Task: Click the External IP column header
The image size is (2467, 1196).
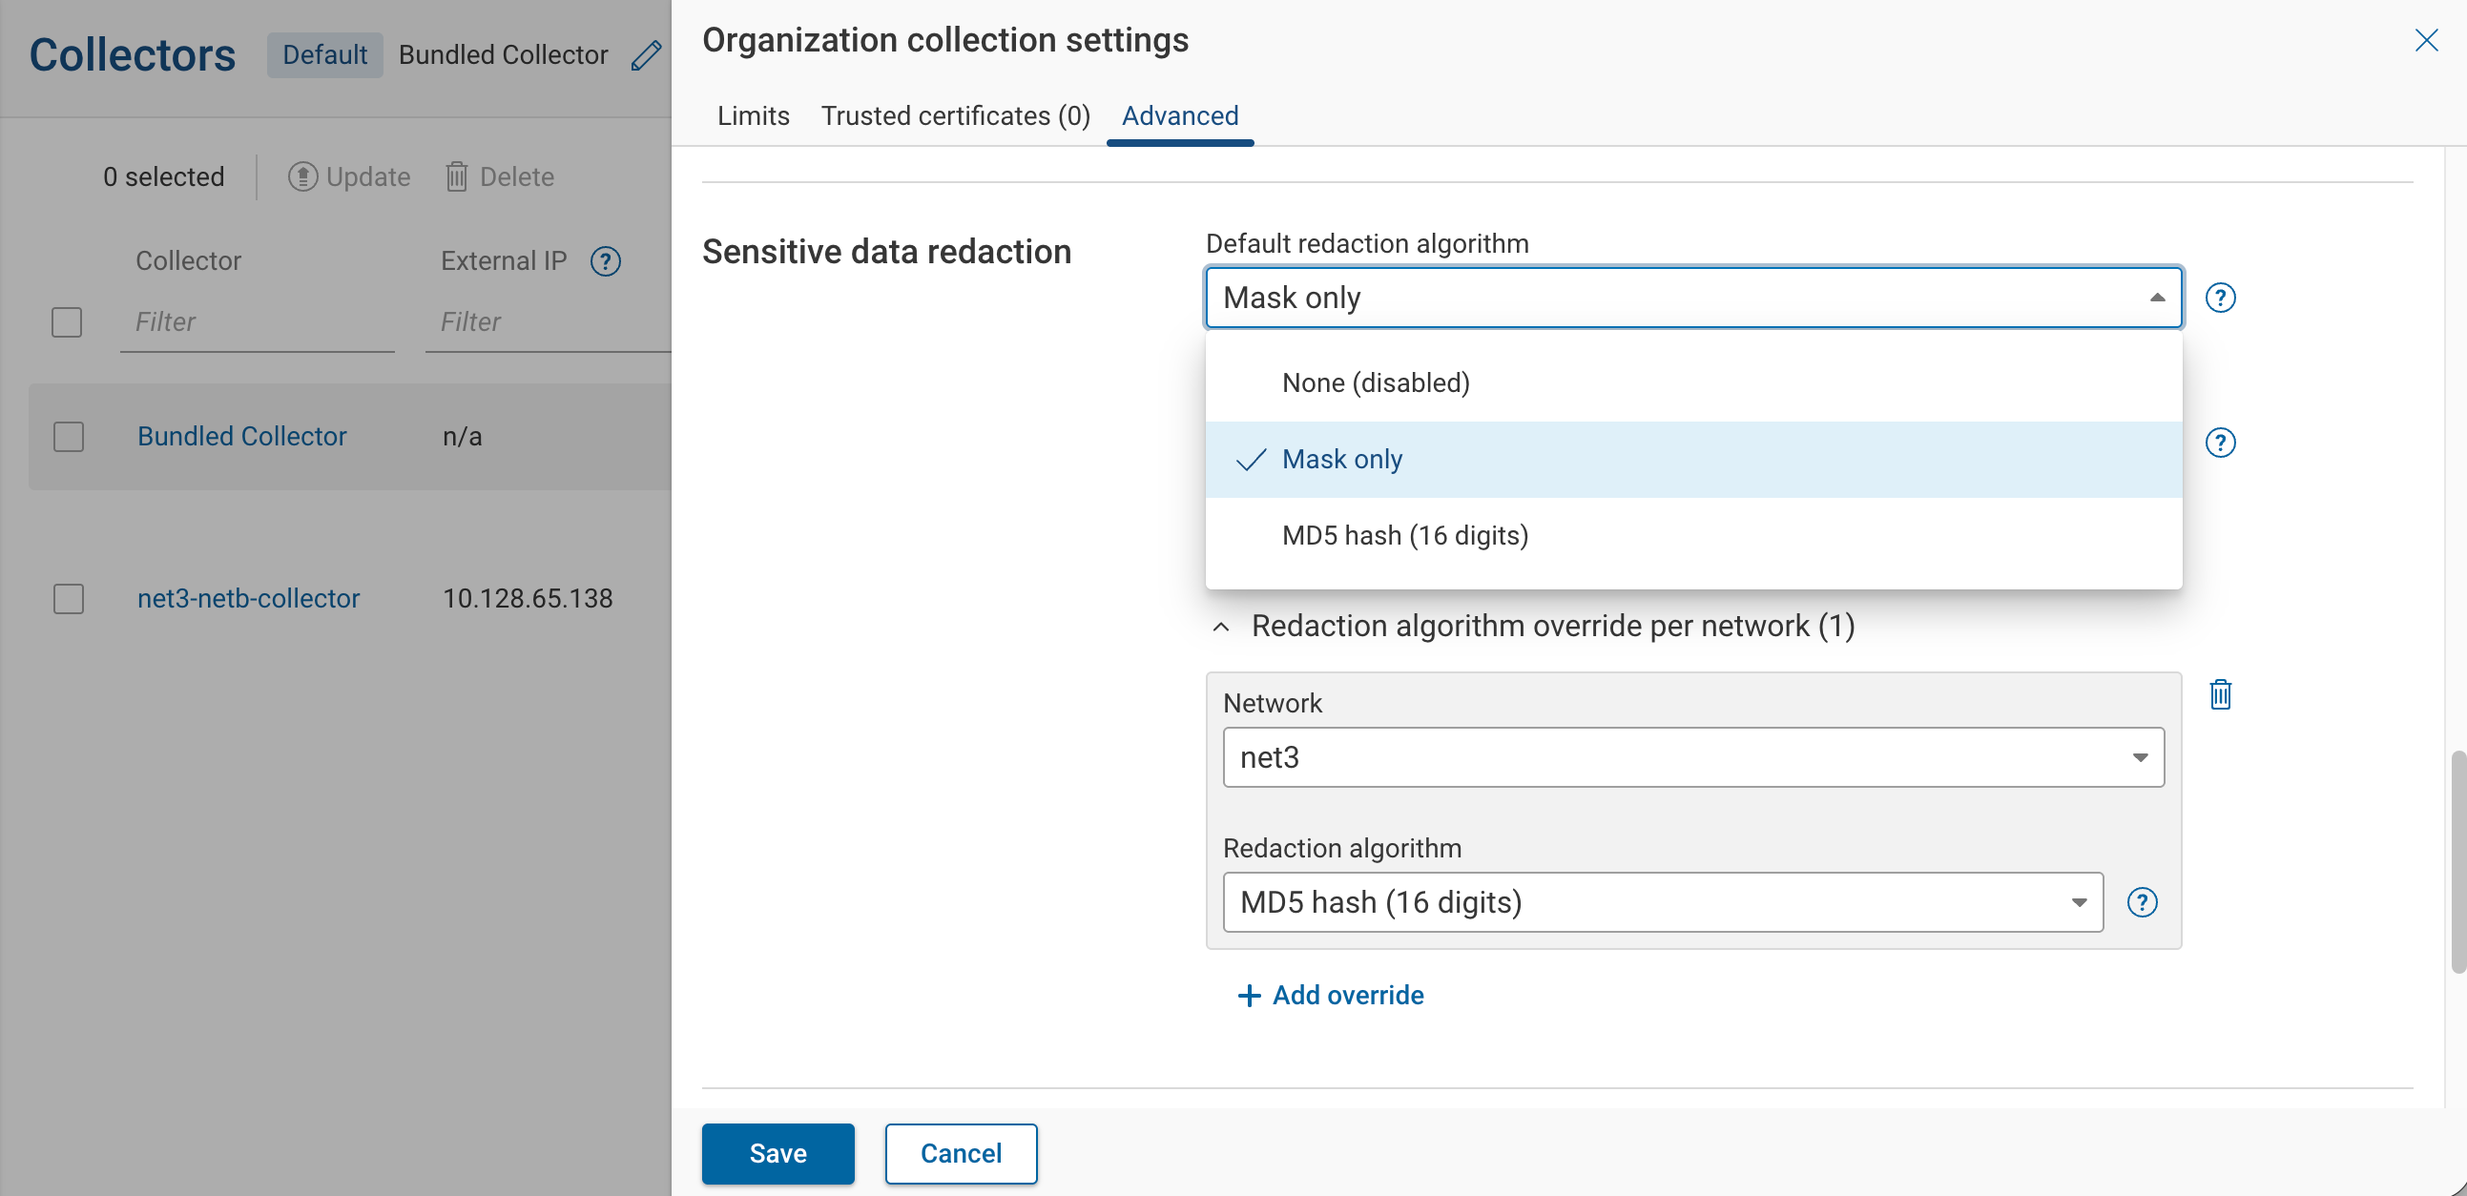Action: [x=504, y=260]
